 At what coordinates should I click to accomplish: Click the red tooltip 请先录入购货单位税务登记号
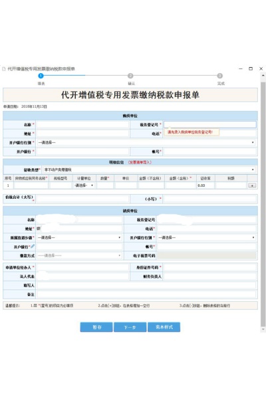192,132
